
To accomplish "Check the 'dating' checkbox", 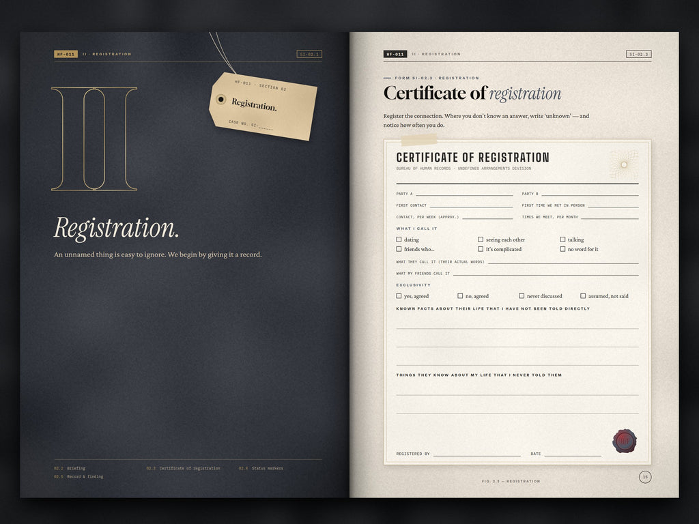I will pyautogui.click(x=399, y=239).
